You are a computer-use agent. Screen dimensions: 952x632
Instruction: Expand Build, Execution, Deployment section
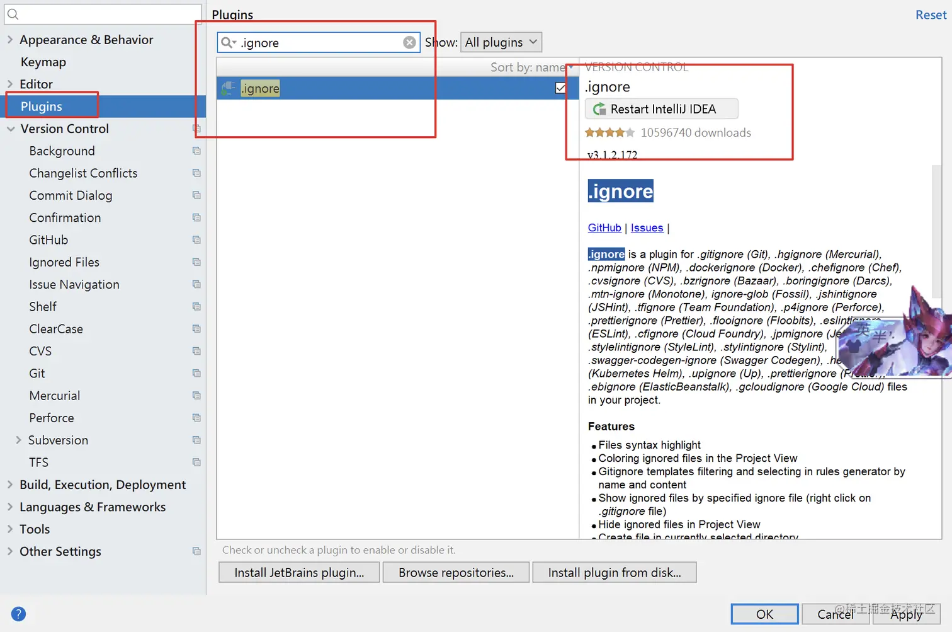tap(10, 485)
